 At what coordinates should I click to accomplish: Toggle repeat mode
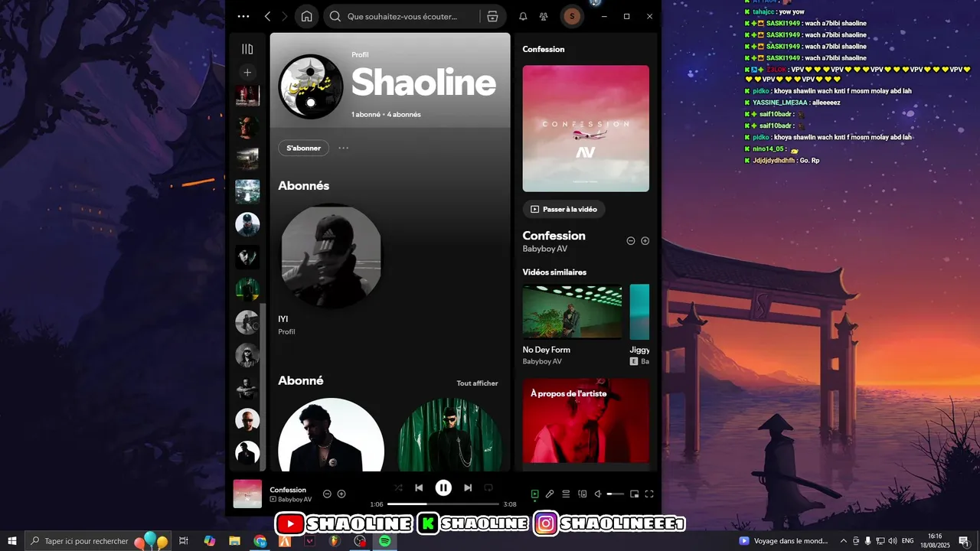tap(488, 487)
